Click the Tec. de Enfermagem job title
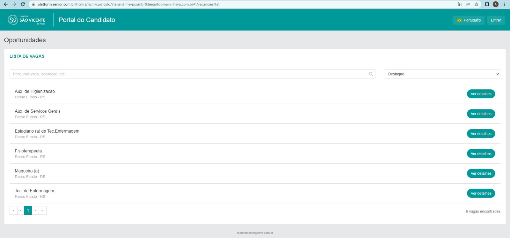The image size is (510, 238). (x=34, y=191)
